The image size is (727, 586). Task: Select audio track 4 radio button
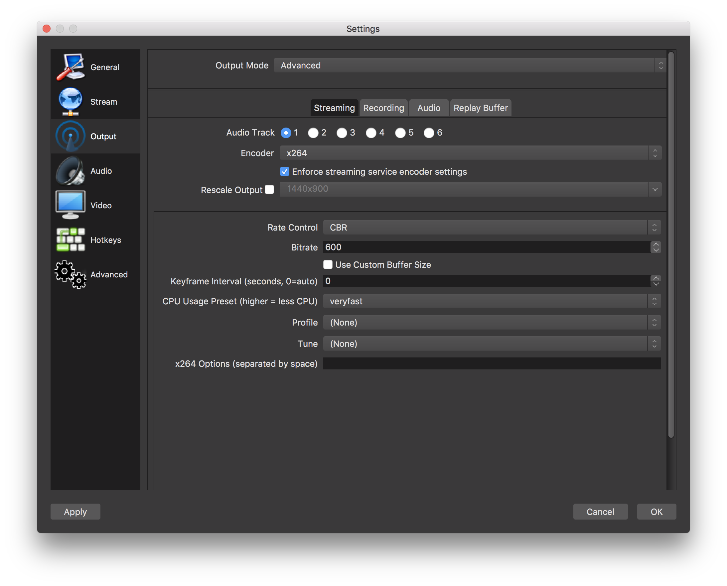coord(371,133)
